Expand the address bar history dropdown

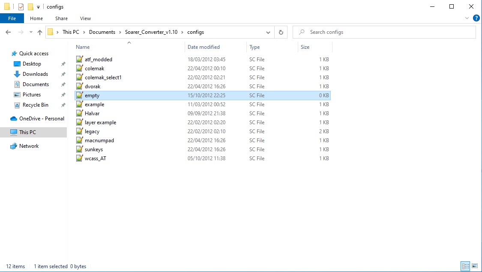(x=268, y=32)
